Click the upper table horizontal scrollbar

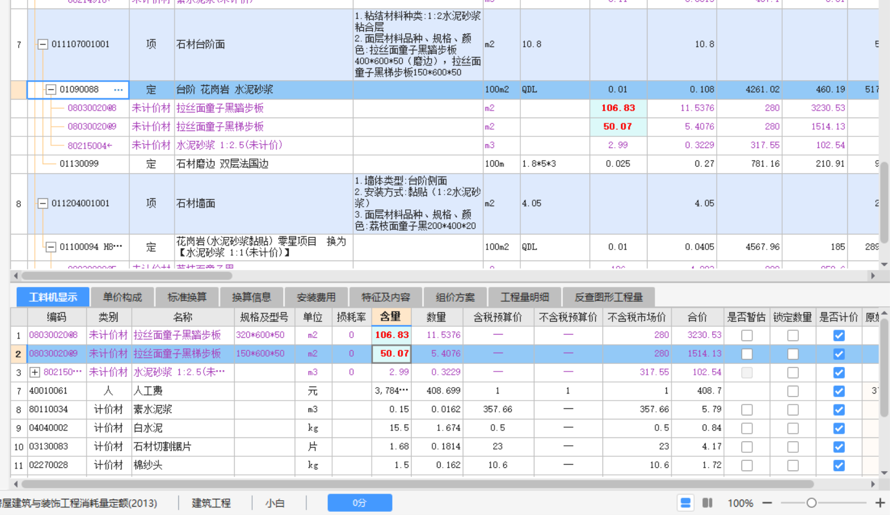[x=127, y=275]
